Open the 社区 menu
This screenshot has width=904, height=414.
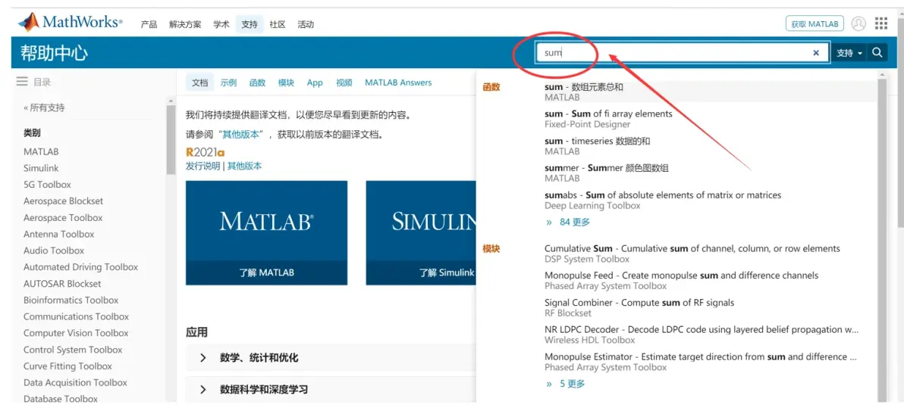278,24
